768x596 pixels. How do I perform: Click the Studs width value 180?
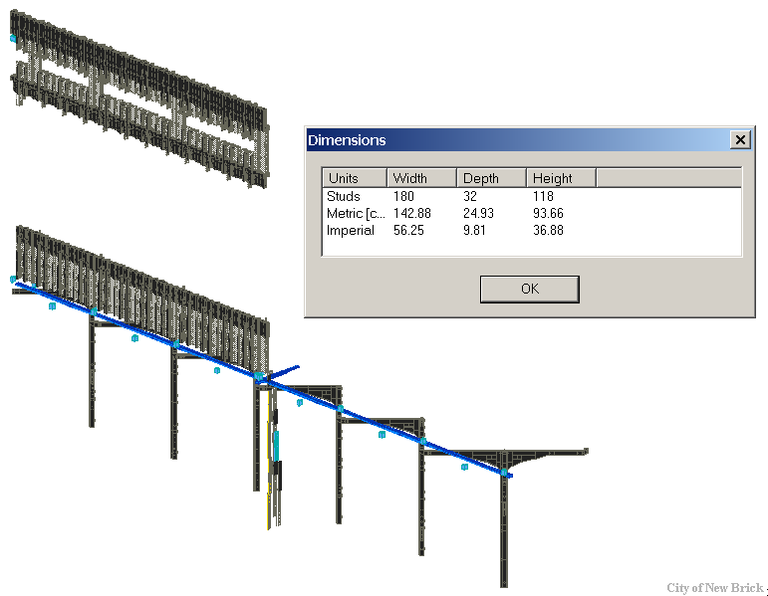pyautogui.click(x=403, y=196)
